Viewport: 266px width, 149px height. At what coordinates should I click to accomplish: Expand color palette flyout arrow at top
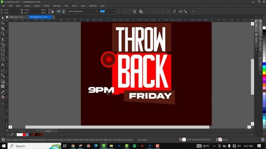[x=264, y=18]
